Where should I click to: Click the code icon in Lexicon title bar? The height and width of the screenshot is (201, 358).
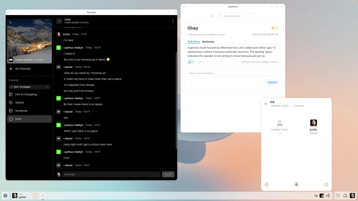click(184, 6)
